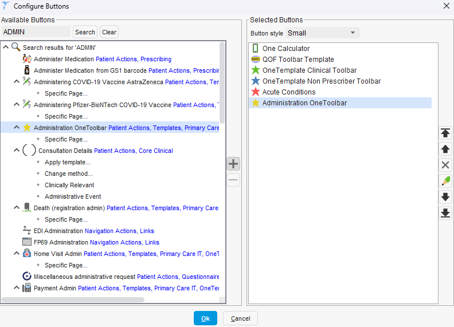Select OneTemplate Clinical Toolbar entry
The height and width of the screenshot is (327, 454).
[309, 70]
